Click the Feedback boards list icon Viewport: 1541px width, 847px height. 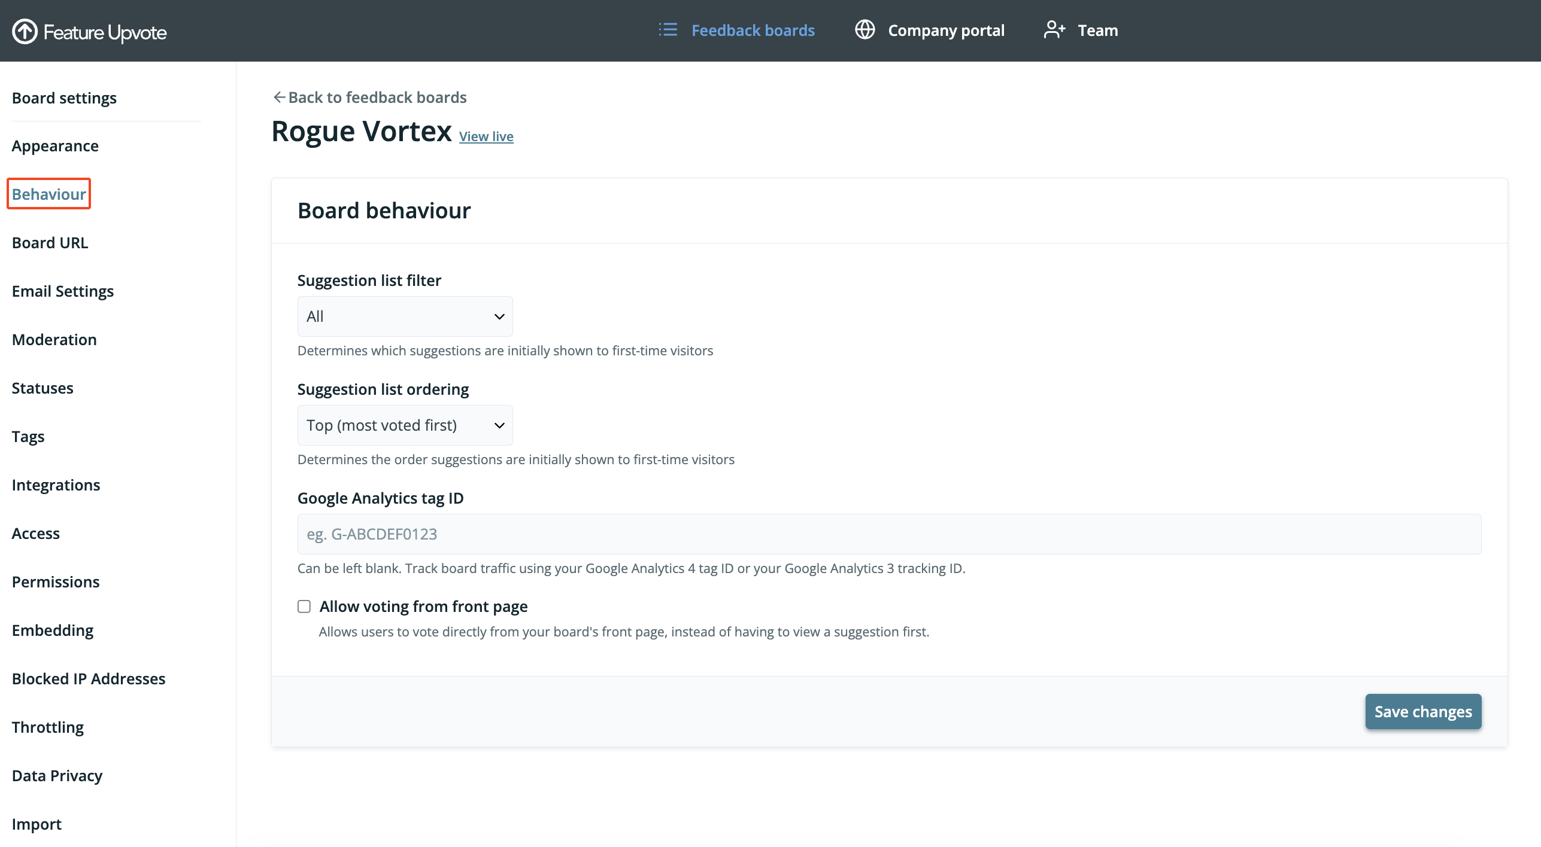668,30
